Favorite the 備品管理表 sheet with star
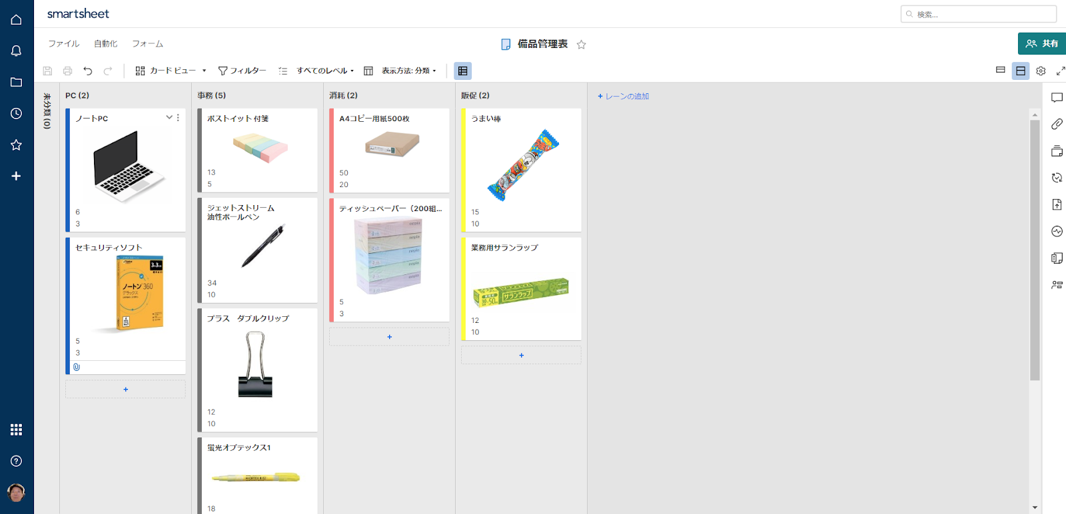Viewport: 1066px width, 514px height. [582, 45]
